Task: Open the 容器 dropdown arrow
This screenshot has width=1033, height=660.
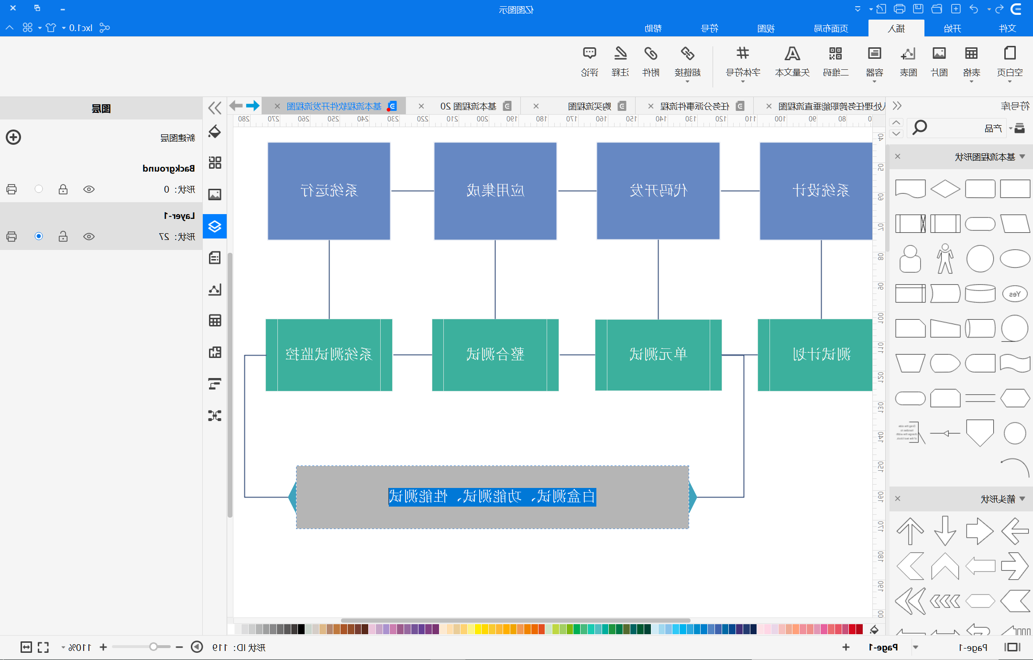Action: pyautogui.click(x=874, y=82)
